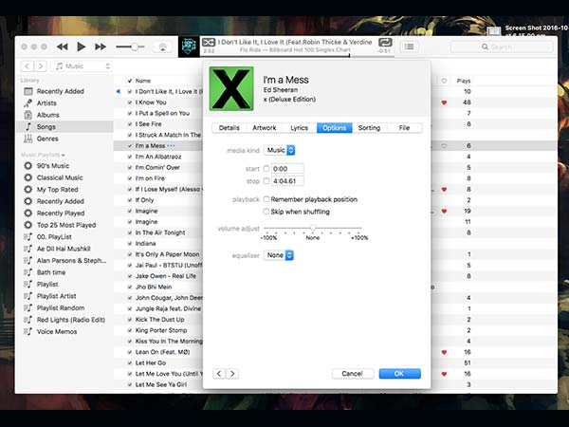Image resolution: width=569 pixels, height=427 pixels.
Task: Open Albums in the sidebar
Action: 48,115
